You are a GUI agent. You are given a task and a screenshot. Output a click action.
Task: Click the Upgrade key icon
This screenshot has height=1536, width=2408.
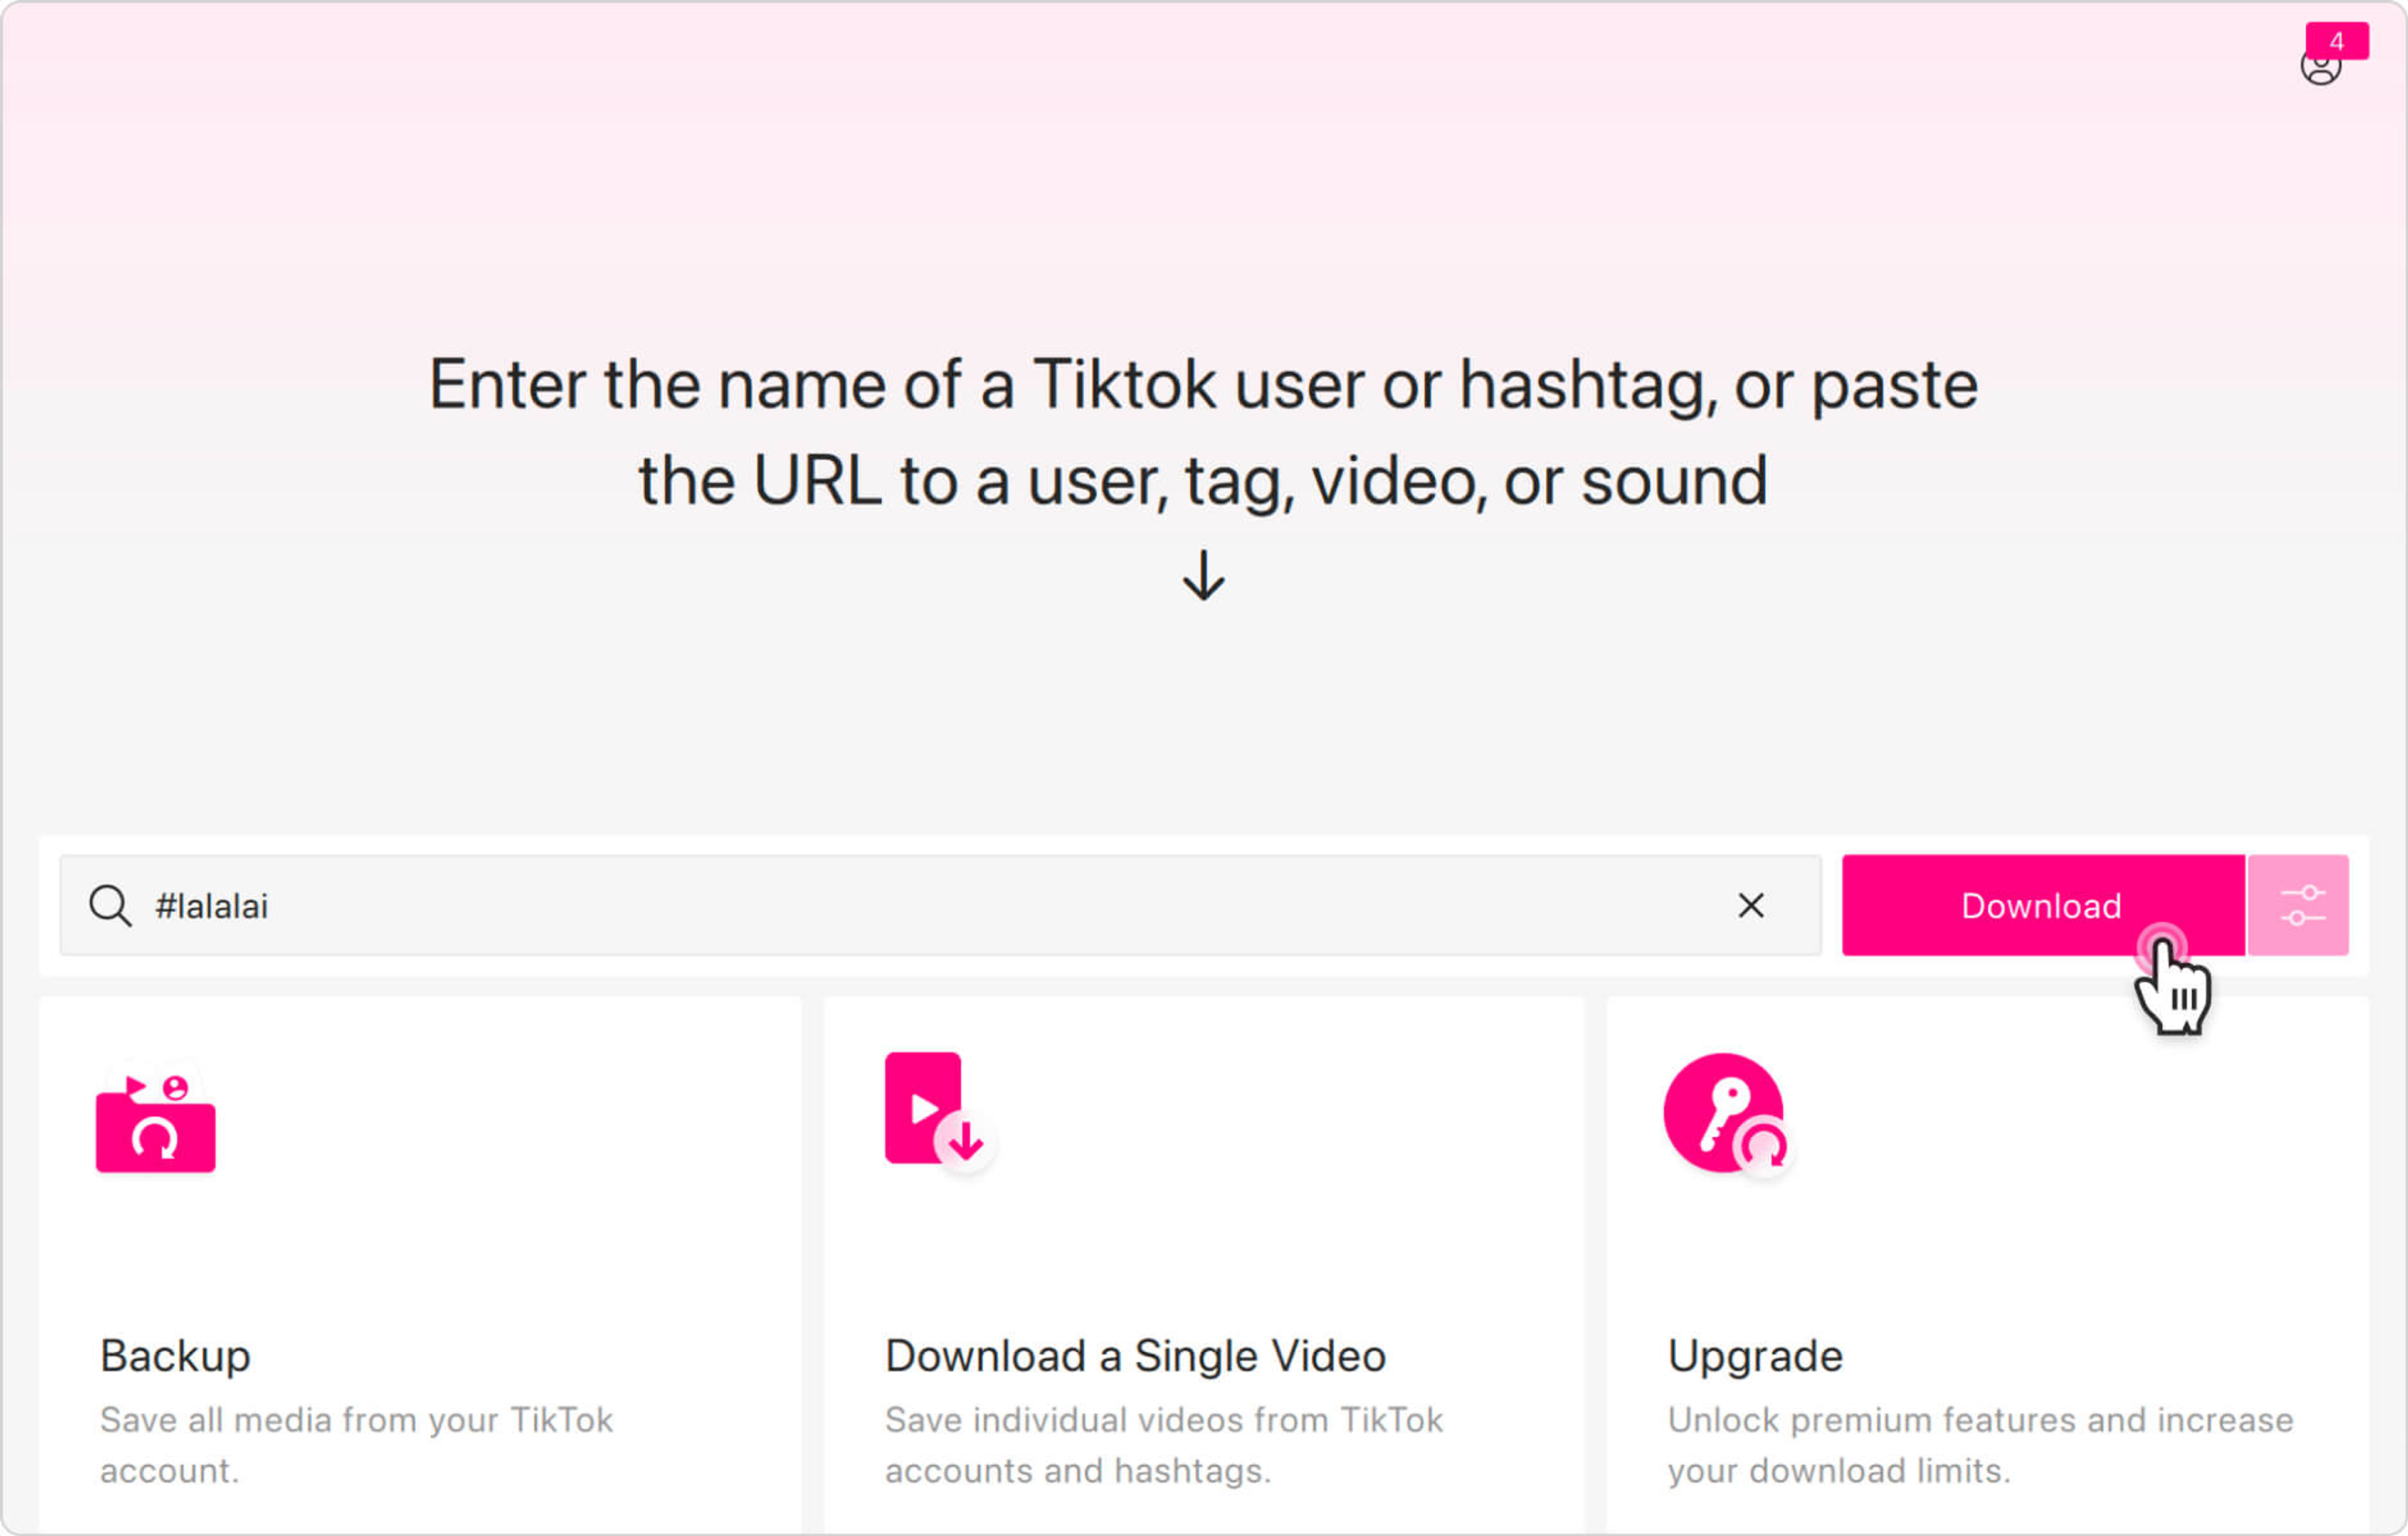[1726, 1114]
